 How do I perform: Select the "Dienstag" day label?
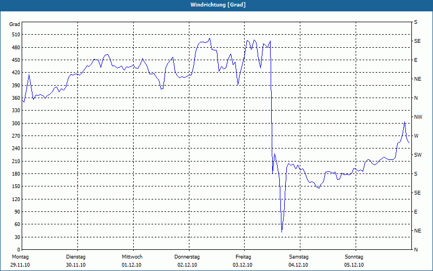tap(76, 257)
